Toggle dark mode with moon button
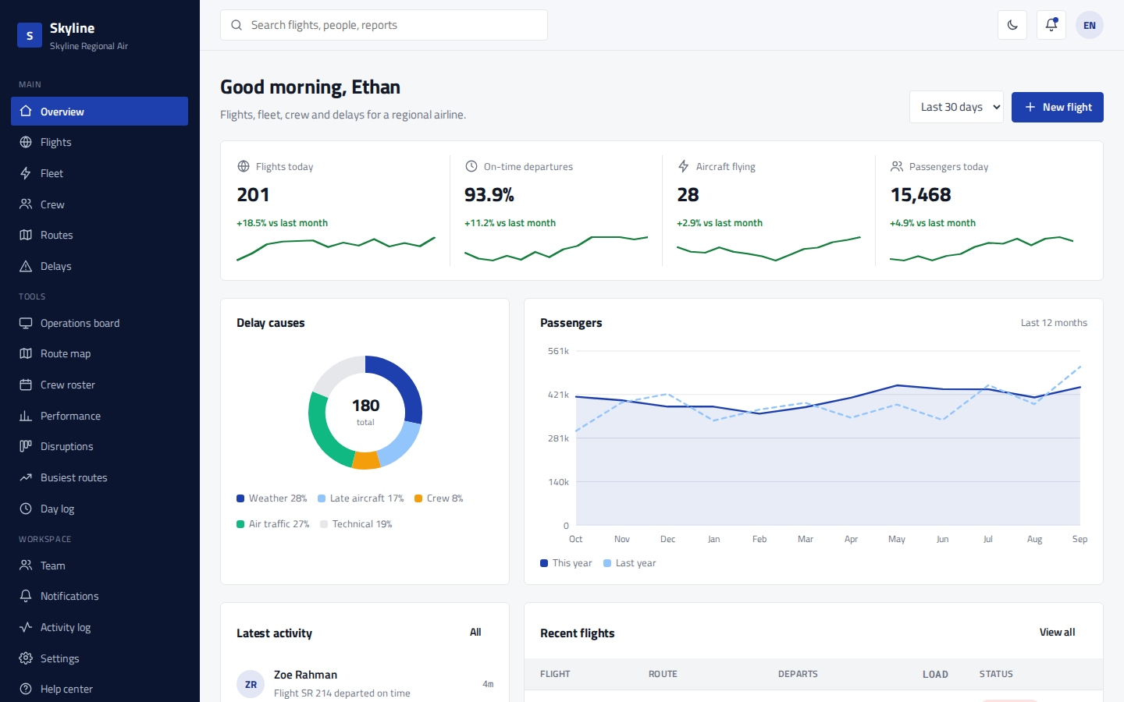This screenshot has height=702, width=1124. (x=1012, y=25)
